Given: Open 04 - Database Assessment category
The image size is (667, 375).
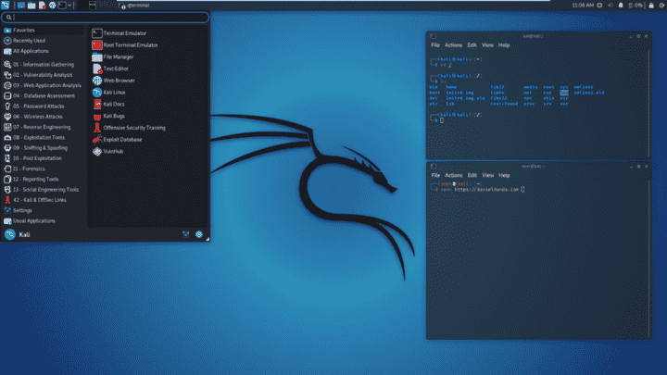Looking at the screenshot, I should pos(43,96).
